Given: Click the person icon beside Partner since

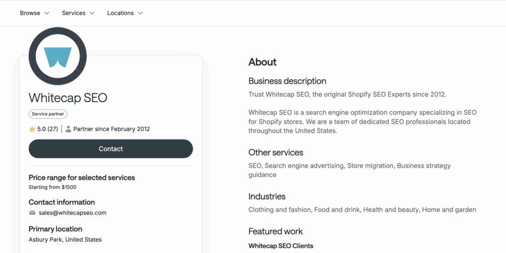Looking at the screenshot, I should pyautogui.click(x=68, y=129).
